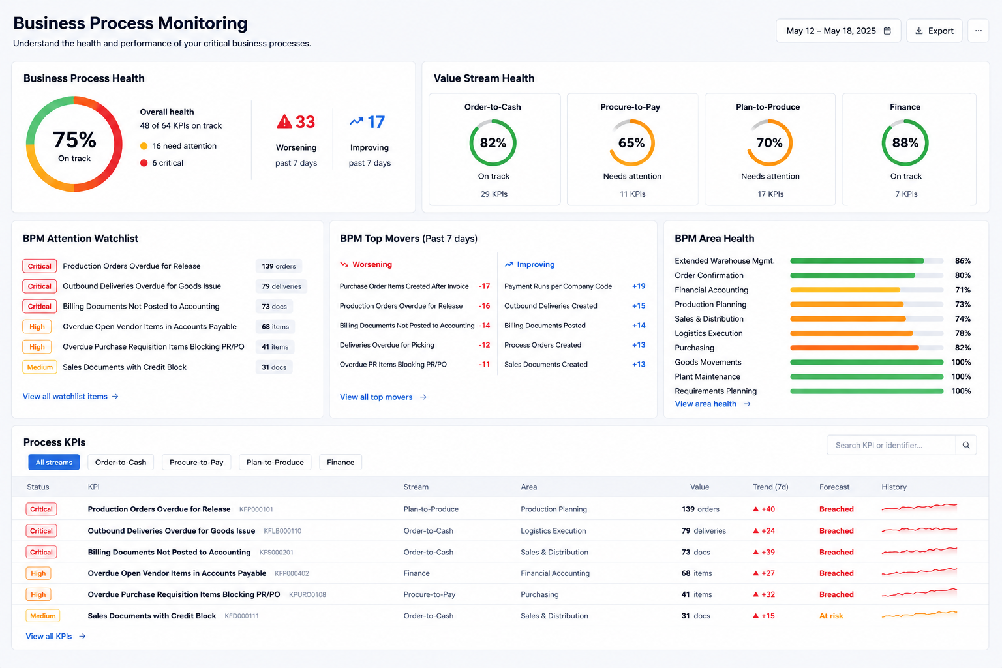The height and width of the screenshot is (668, 1002).
Task: Click the Export download icon
Action: [919, 31]
